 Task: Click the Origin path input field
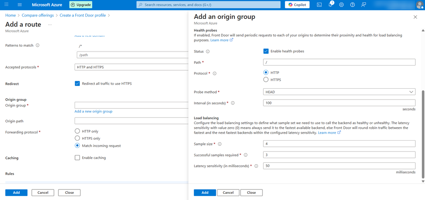coord(131,121)
